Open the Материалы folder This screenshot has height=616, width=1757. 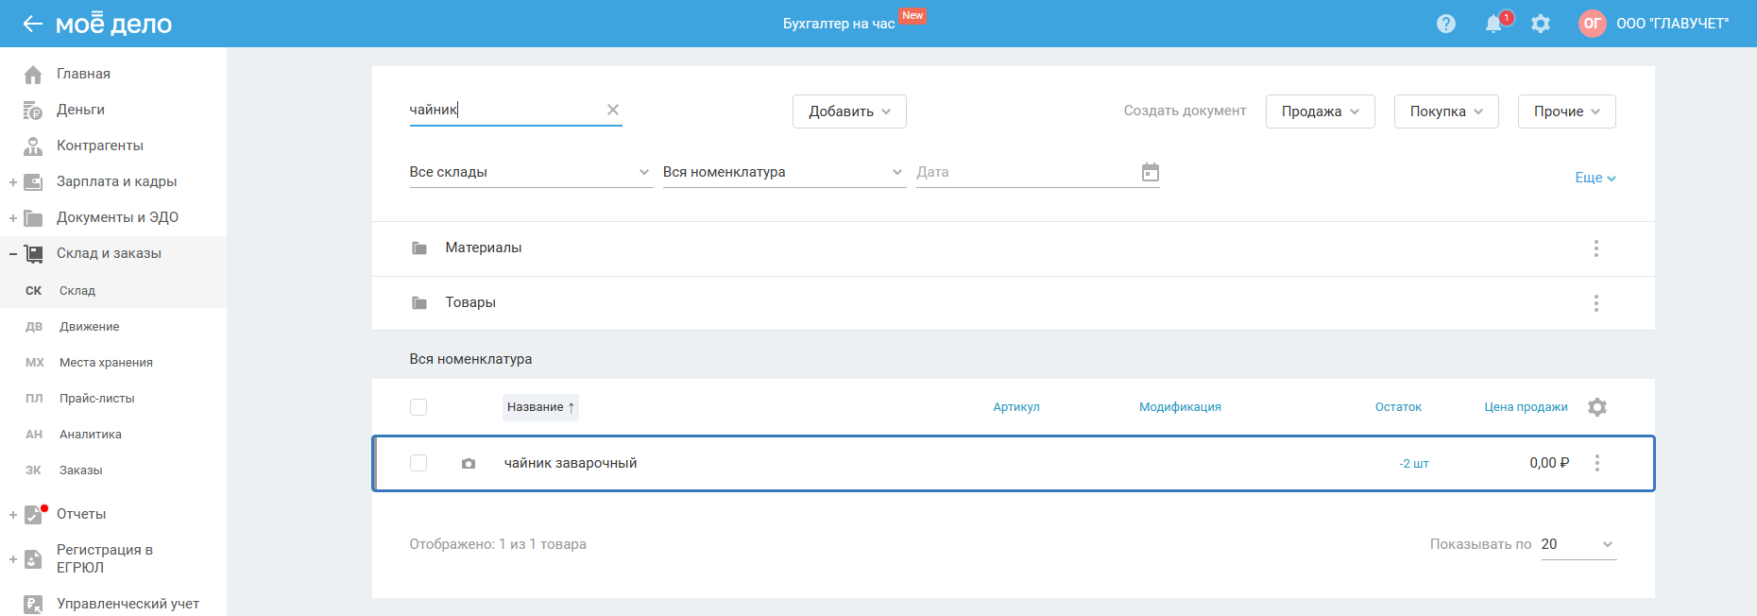point(484,248)
